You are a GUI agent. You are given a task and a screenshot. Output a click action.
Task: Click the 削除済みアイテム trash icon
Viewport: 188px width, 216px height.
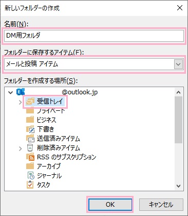coord(30,147)
